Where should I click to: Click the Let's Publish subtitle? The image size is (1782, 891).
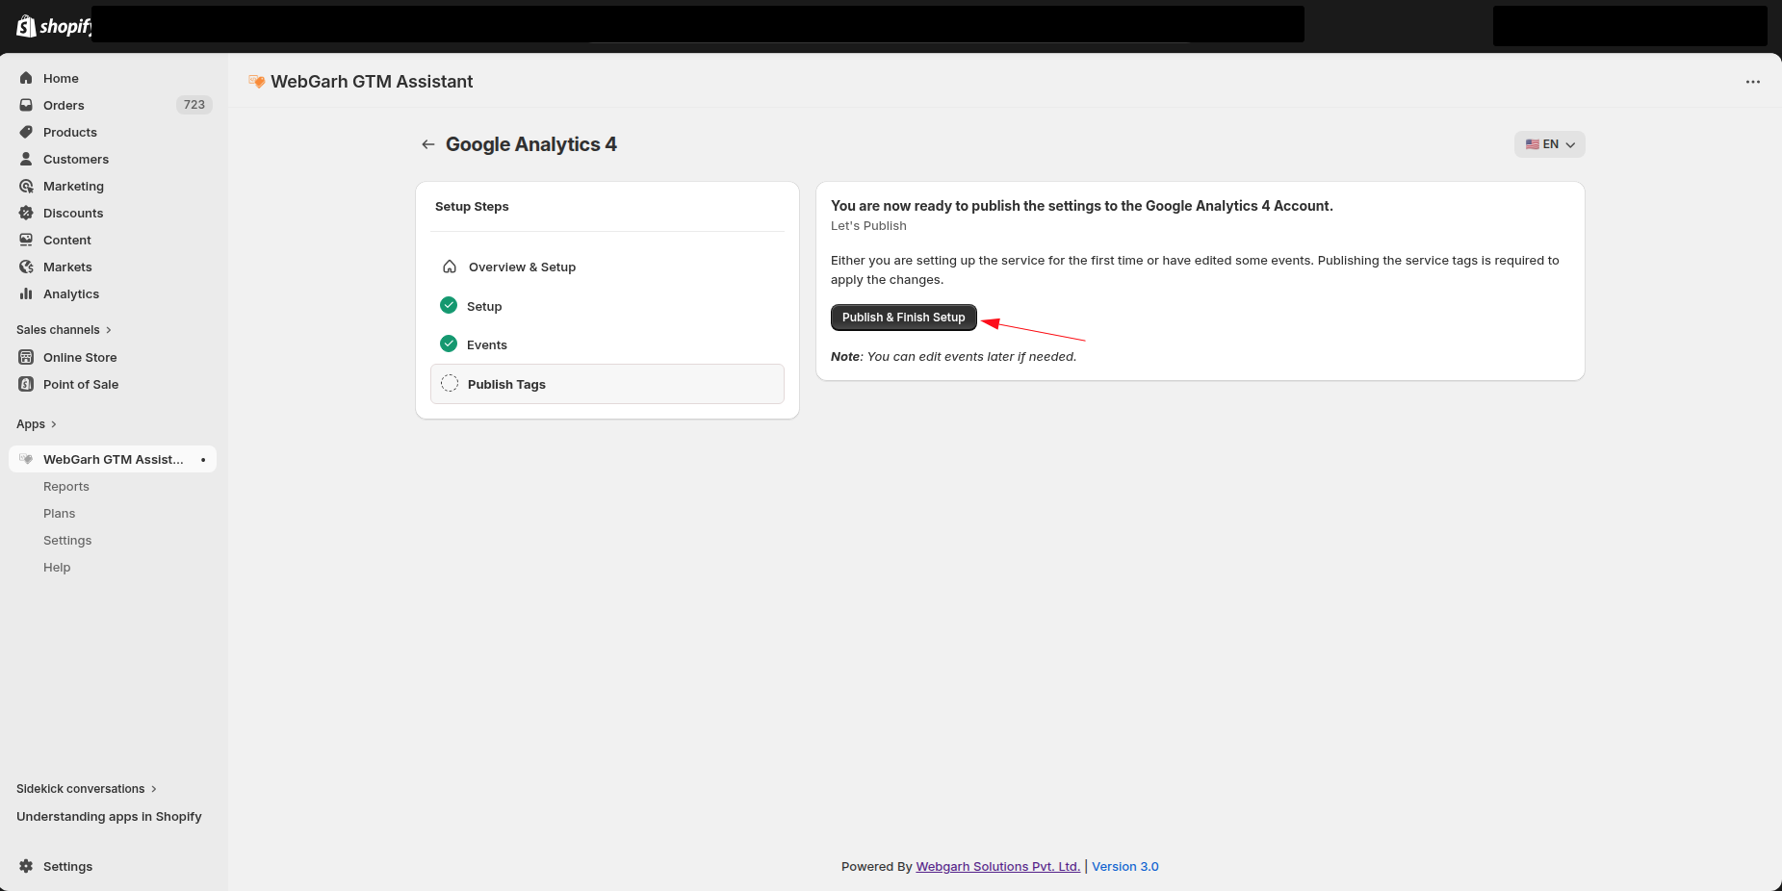[868, 226]
